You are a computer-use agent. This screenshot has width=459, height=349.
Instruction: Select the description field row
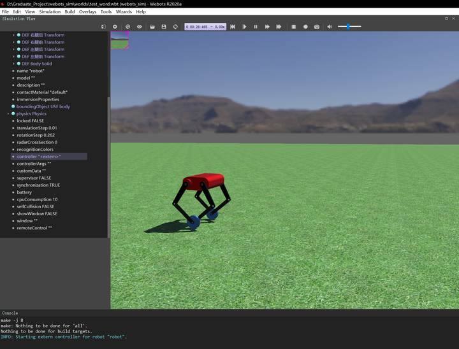[x=31, y=85]
